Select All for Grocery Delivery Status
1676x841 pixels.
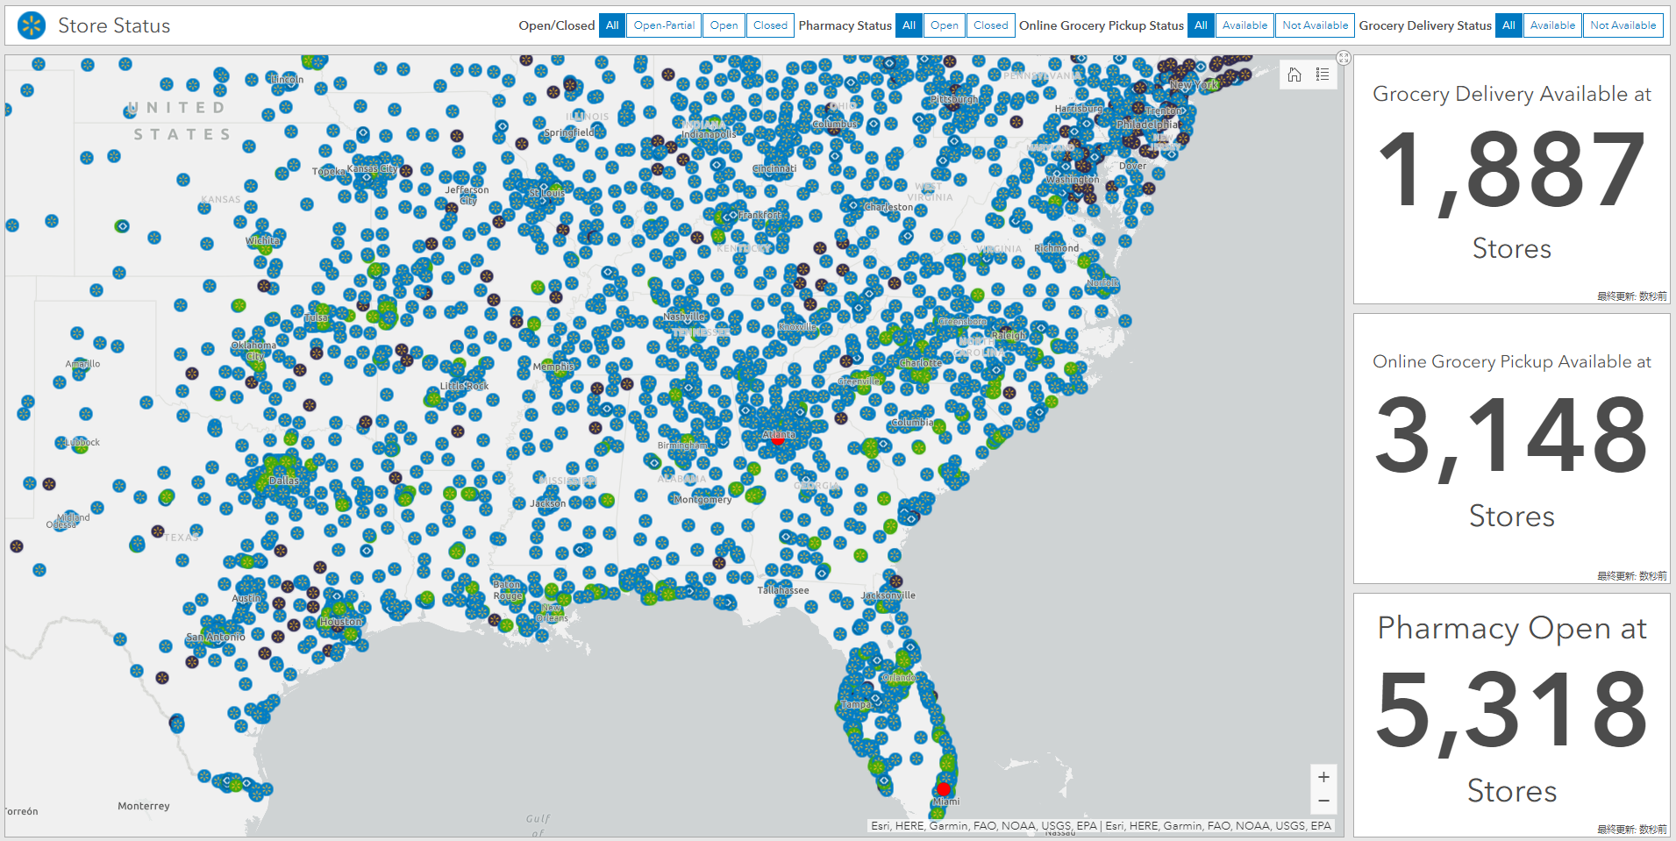pos(1508,25)
